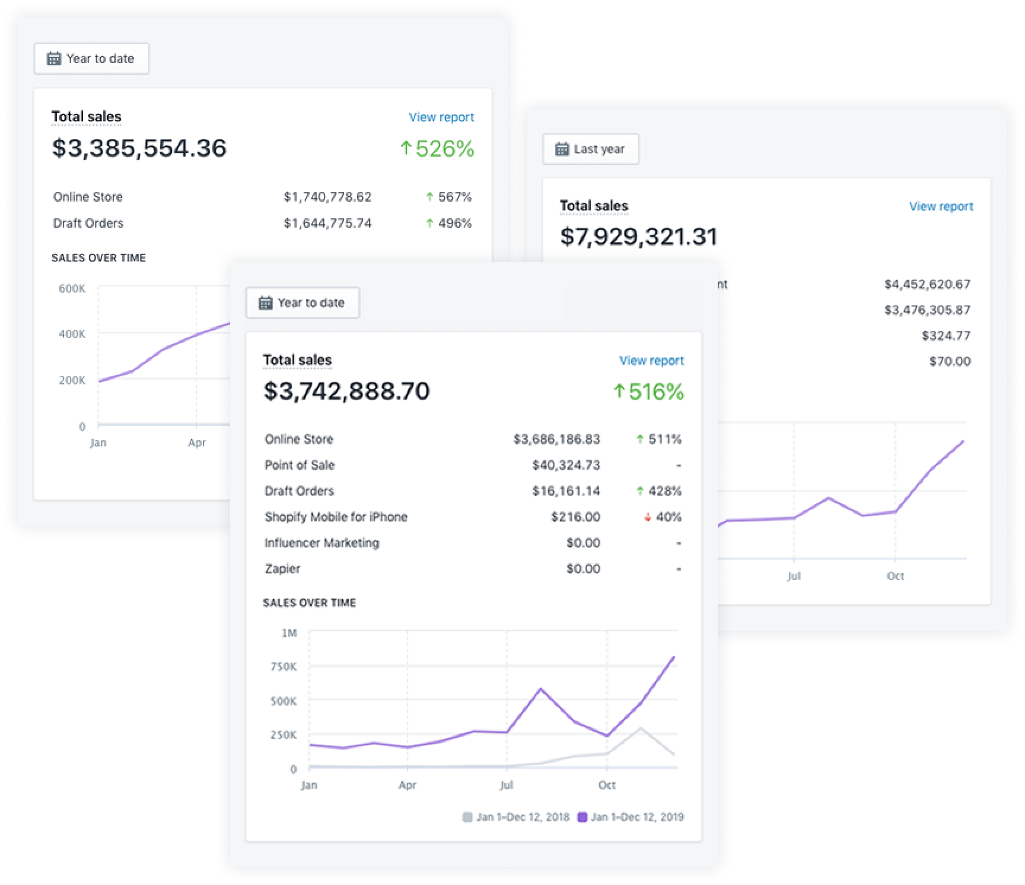The height and width of the screenshot is (885, 1025).
Task: Click the green arrow next to 428%
Action: point(639,491)
